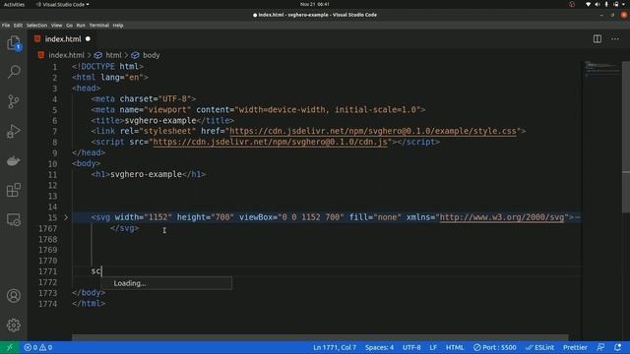Click the closing </body> tag
The image size is (630, 354).
tap(89, 293)
